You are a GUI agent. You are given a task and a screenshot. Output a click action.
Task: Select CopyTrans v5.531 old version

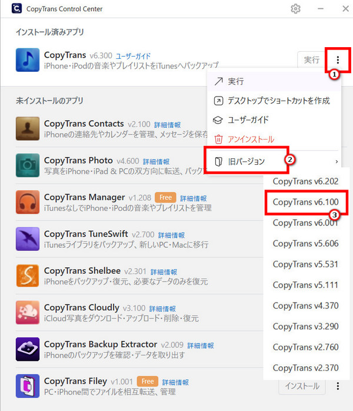[306, 264]
